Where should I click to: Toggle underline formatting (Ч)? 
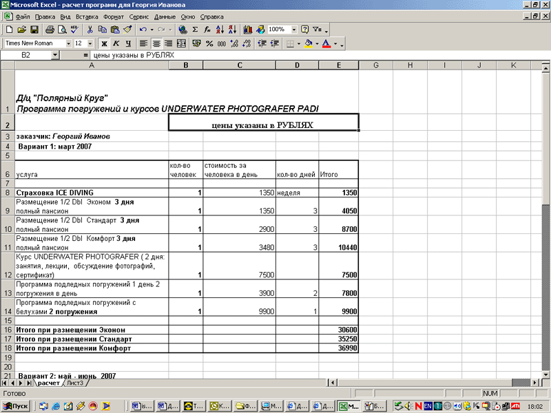(x=129, y=43)
